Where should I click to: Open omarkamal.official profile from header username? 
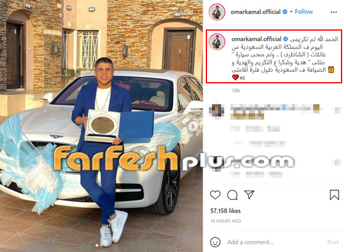click(256, 12)
